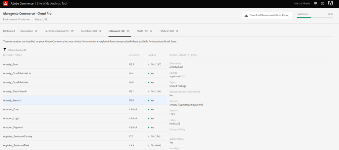339x150 pixels.
Task: Select the Amasty_Xsearch row
Action: [85, 100]
